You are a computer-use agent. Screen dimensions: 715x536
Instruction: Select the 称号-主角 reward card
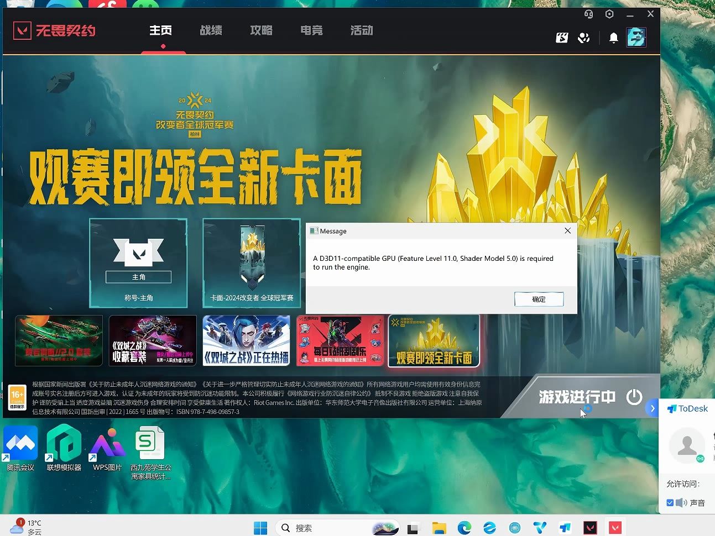pos(138,263)
